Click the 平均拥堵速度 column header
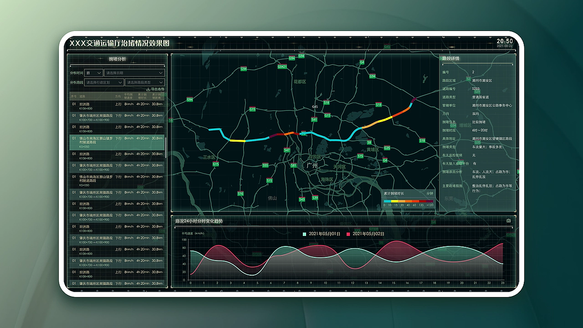 (x=128, y=96)
